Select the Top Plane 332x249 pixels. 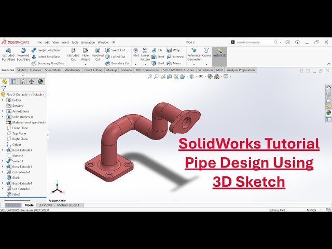pyautogui.click(x=17, y=133)
